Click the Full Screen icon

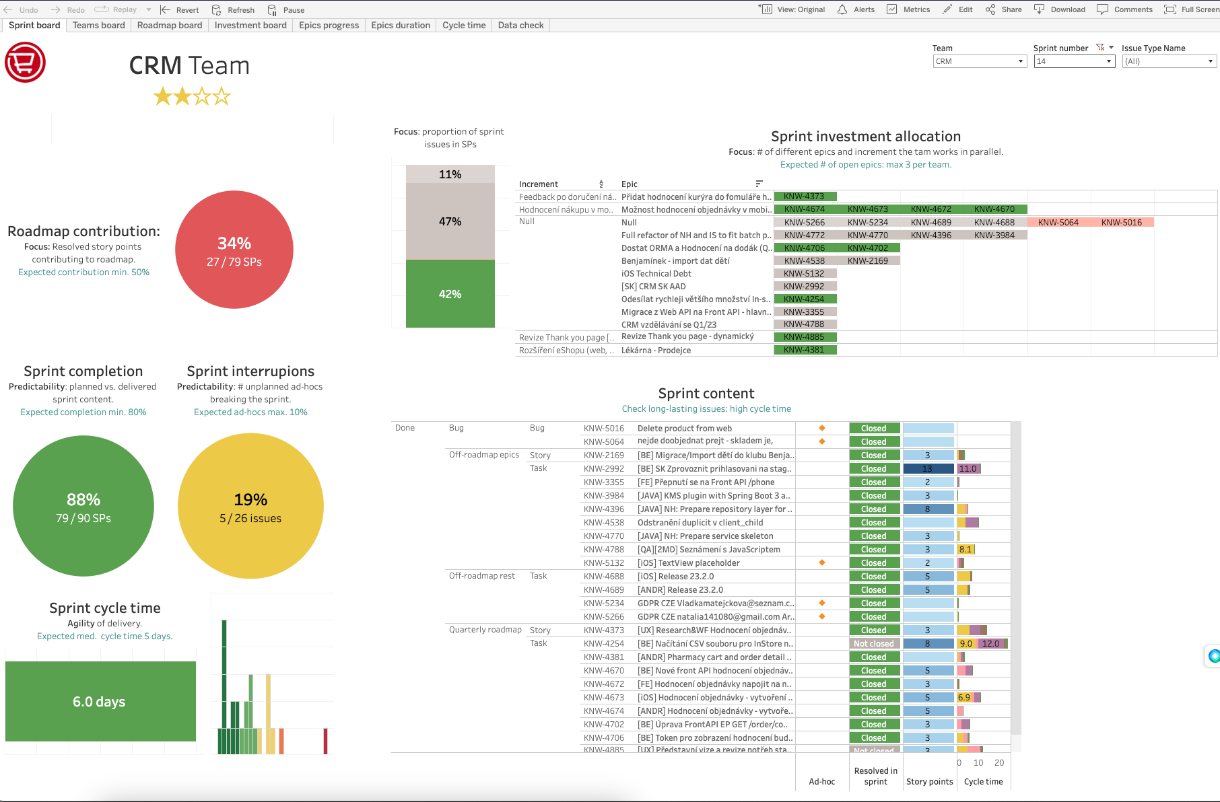point(1170,9)
